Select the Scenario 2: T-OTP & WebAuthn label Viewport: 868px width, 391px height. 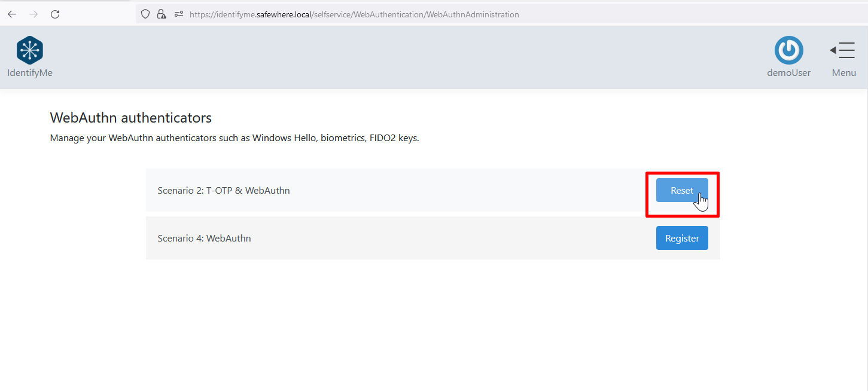pos(223,191)
